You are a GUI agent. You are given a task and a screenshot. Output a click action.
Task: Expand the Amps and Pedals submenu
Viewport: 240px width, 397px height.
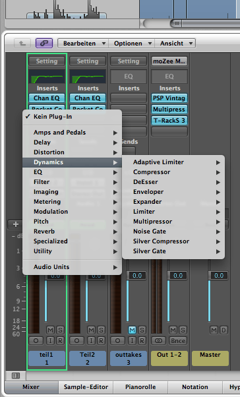(x=72, y=133)
